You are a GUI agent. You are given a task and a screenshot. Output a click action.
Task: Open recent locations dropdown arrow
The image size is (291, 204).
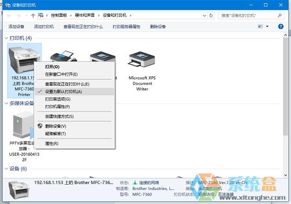[x=26, y=16]
